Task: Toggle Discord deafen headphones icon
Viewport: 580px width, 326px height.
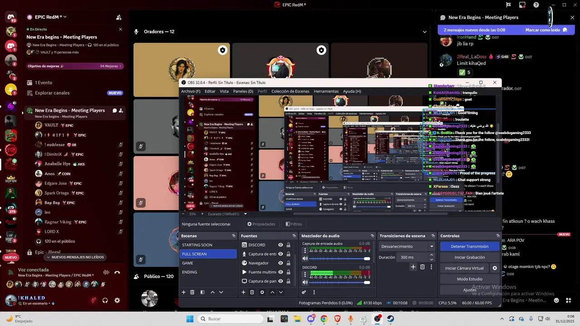Action: click(105, 300)
